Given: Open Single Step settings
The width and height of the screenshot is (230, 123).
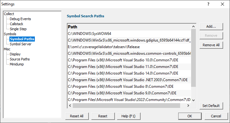Looking at the screenshot, I should 18,29.
